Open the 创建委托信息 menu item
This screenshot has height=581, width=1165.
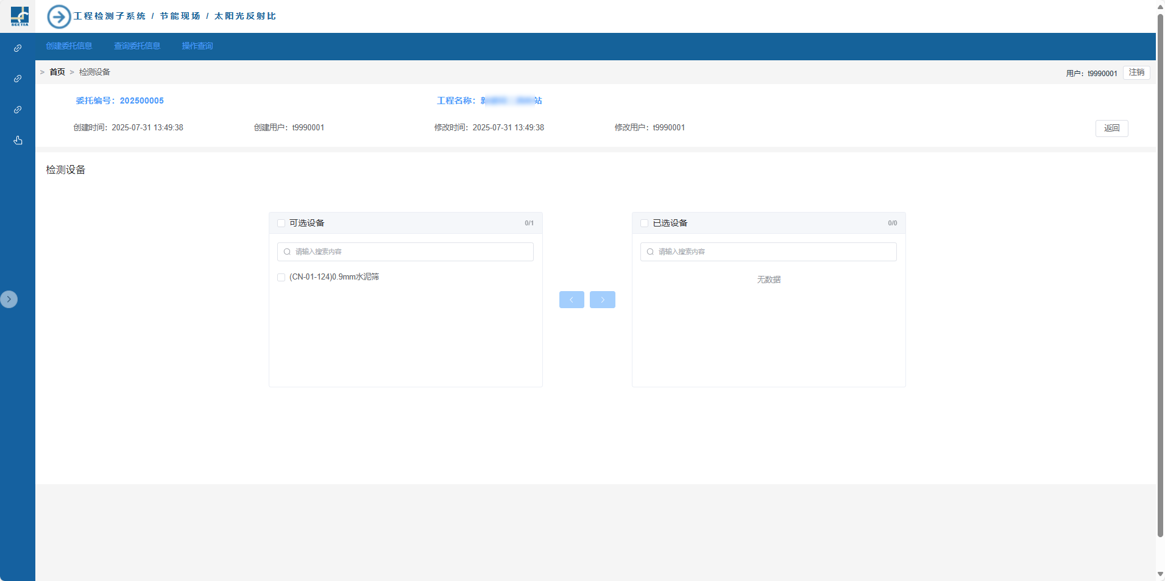point(69,46)
